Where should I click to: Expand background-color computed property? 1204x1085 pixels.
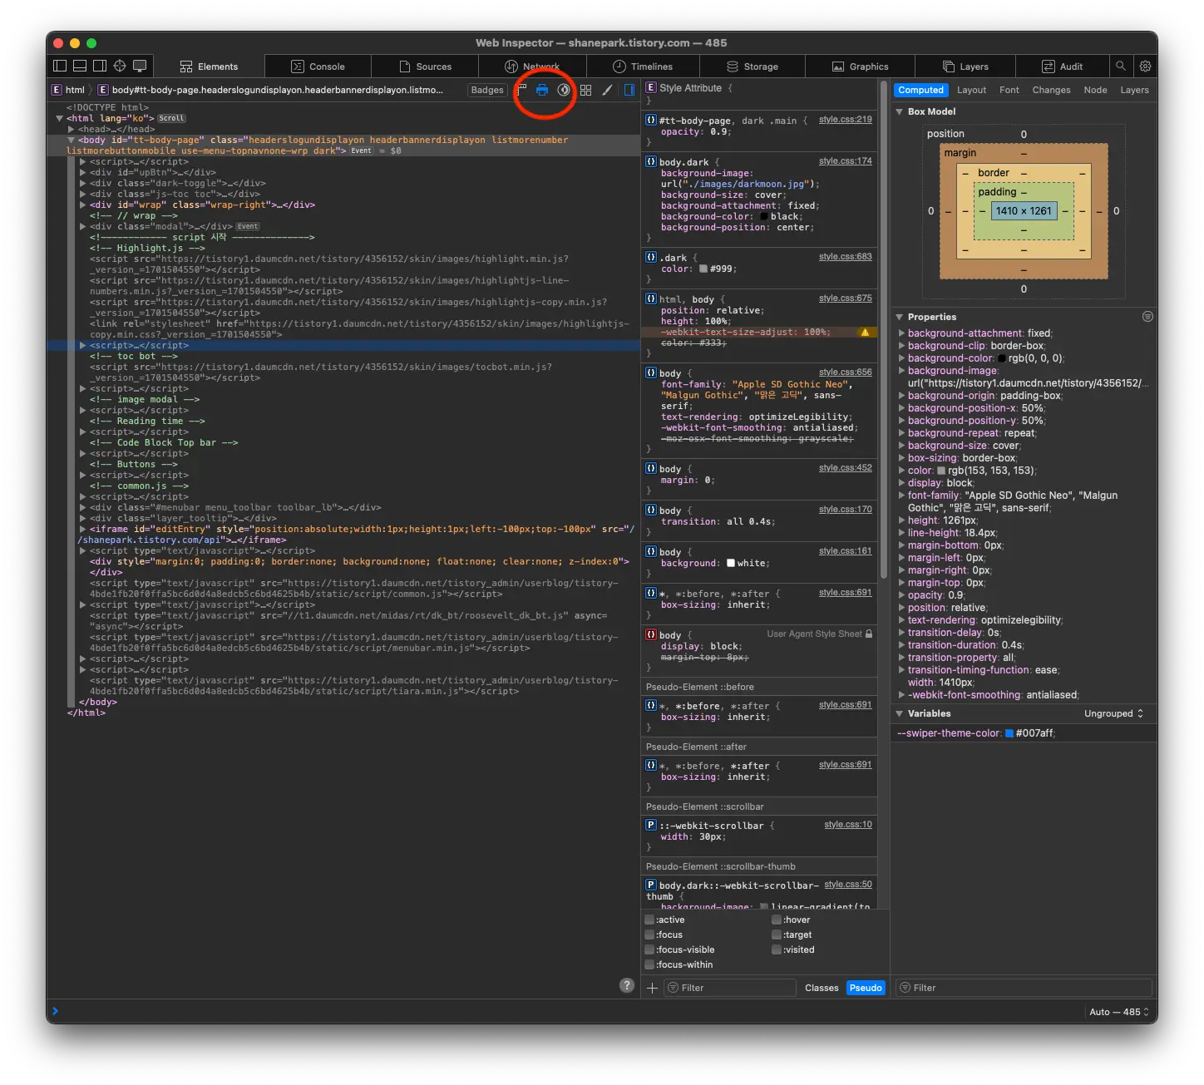901,358
